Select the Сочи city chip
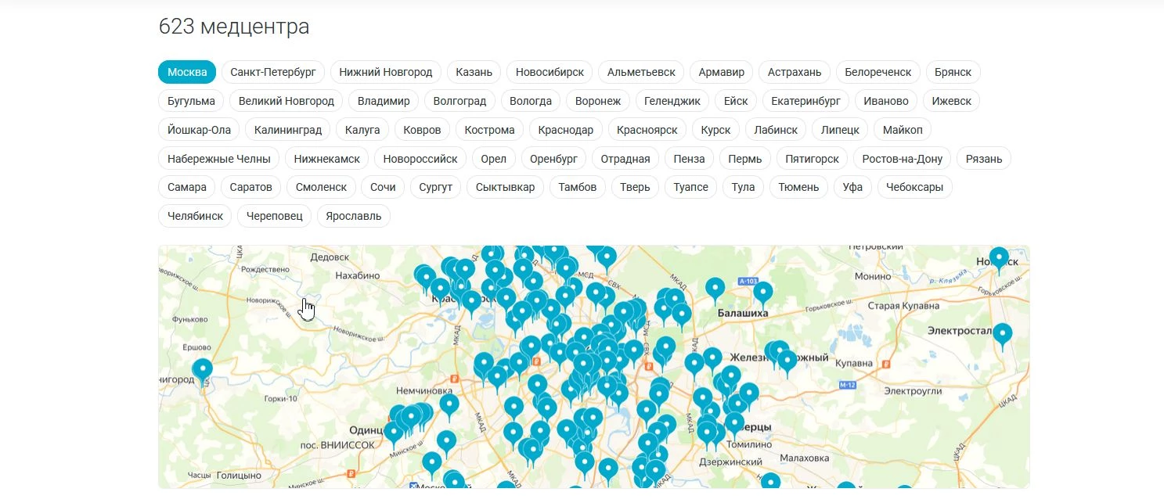The image size is (1164, 503). (384, 188)
